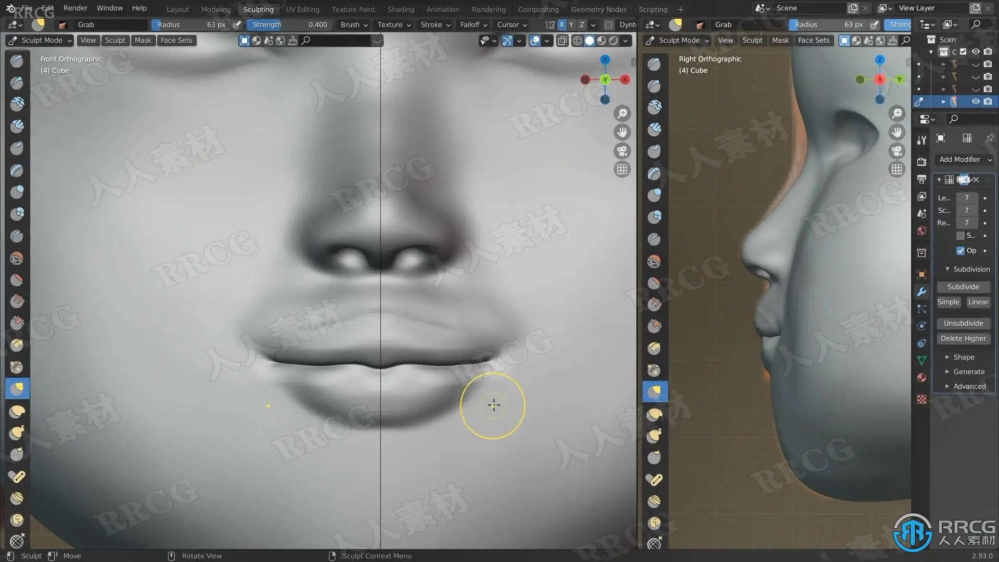999x562 pixels.
Task: Open the Render properties tab icon
Action: (921, 162)
